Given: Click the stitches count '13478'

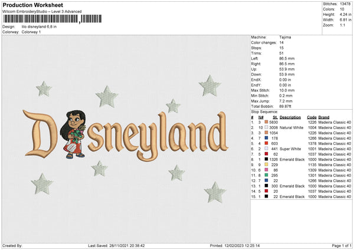Looking at the screenshot, I should click(x=345, y=4).
